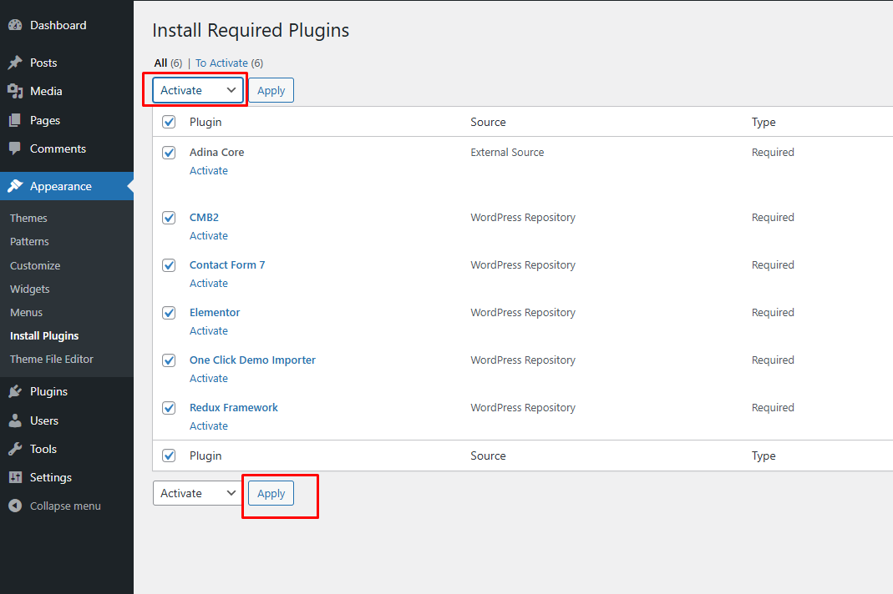This screenshot has width=893, height=594.
Task: Click Required text in CMB2 row
Action: (x=772, y=218)
